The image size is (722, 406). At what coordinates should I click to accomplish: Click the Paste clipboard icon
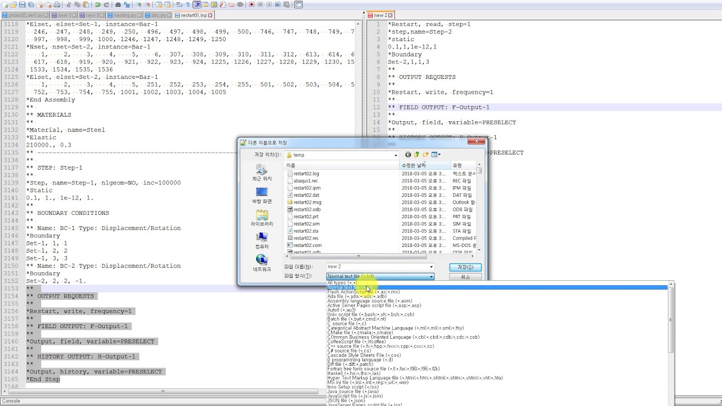pos(87,5)
